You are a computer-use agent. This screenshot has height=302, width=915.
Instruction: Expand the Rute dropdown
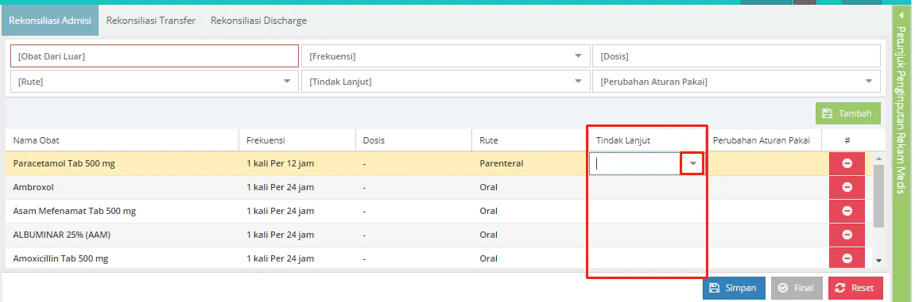pos(286,82)
